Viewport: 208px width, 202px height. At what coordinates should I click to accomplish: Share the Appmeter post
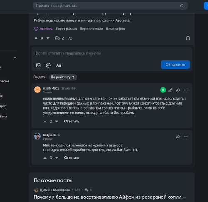(x=71, y=38)
